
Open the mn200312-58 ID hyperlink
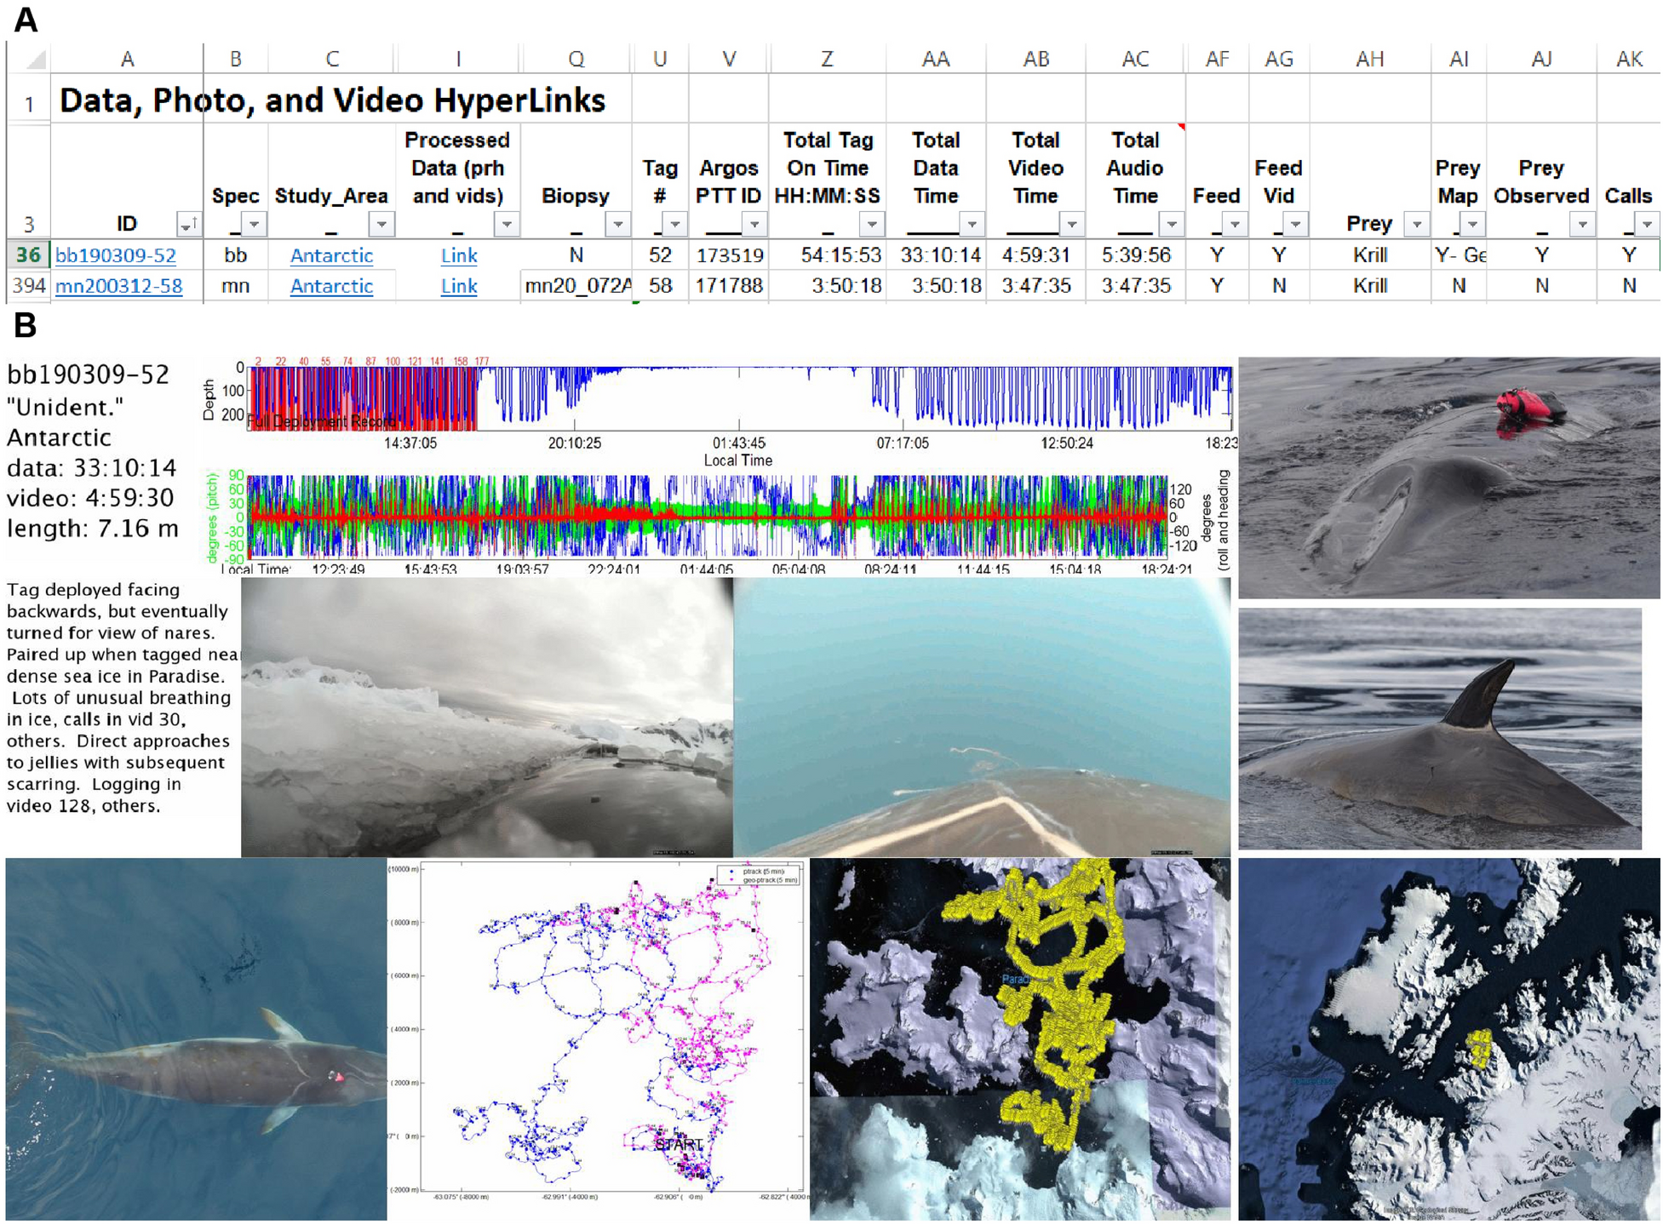[x=118, y=286]
